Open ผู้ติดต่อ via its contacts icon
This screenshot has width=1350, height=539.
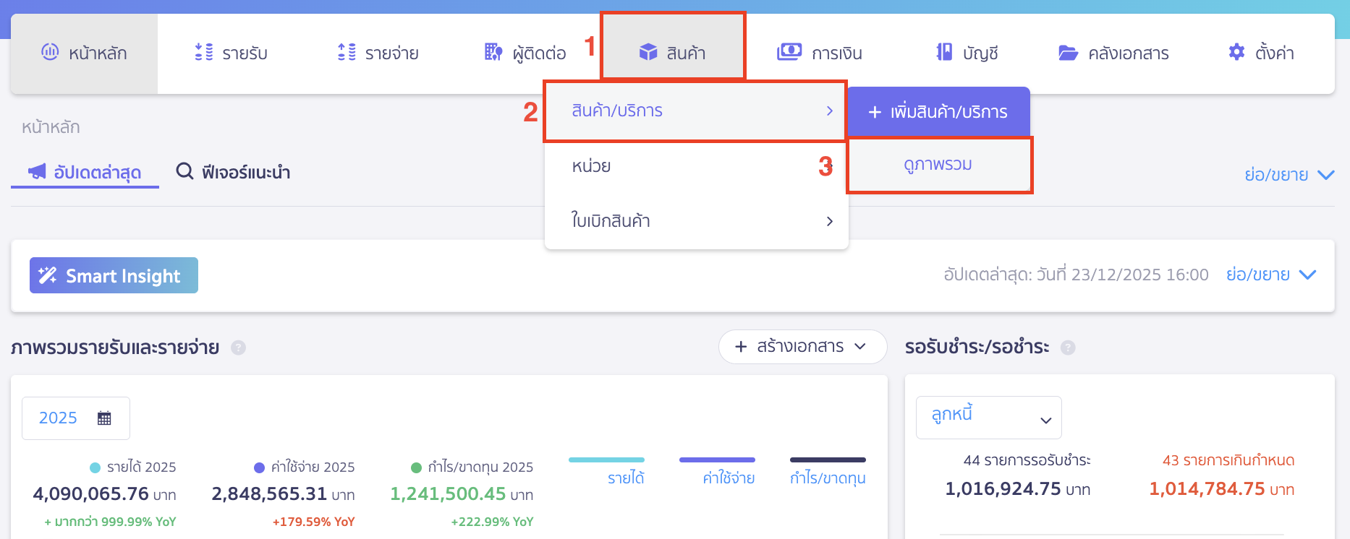click(493, 51)
